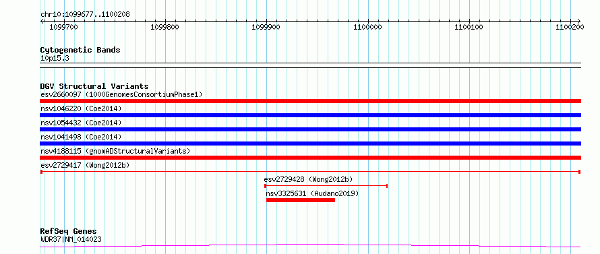Click the red bar for esv2660097
This screenshot has height=254, width=600.
tap(310, 101)
